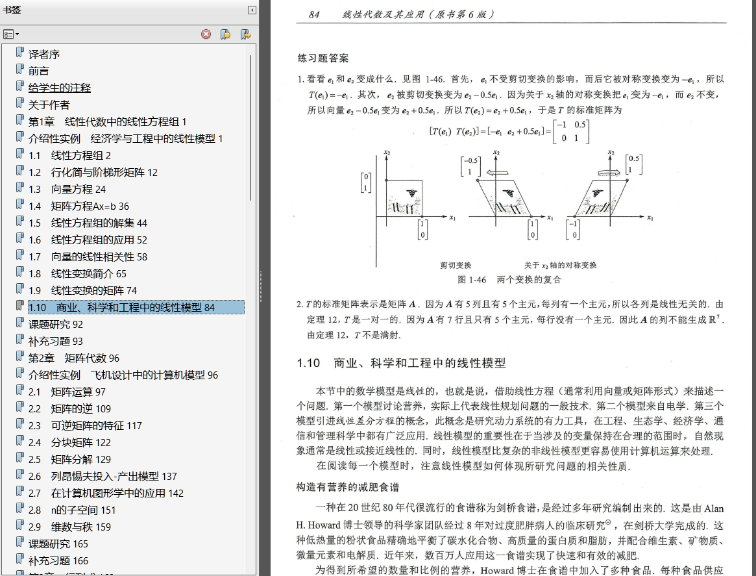Click the figure caption 图 1-46 两个变换的复合
The width and height of the screenshot is (756, 576).
point(509,280)
